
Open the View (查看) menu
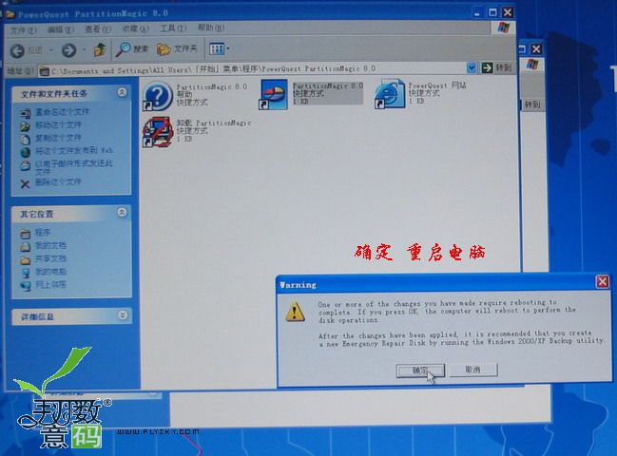tap(98, 29)
